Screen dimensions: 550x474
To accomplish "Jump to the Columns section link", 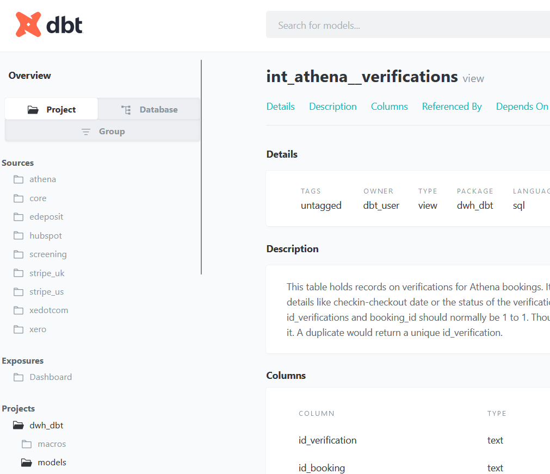I will pyautogui.click(x=389, y=107).
